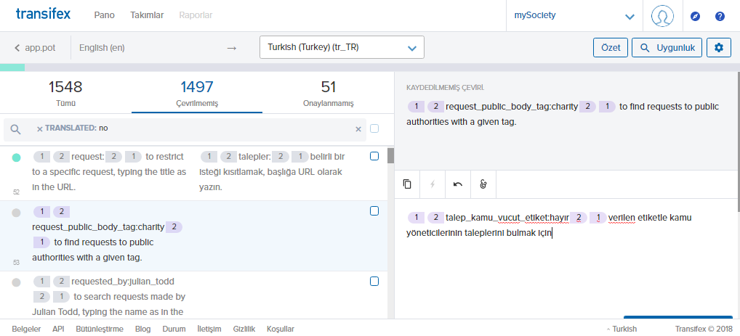Click the string list scrollbar thumb
Viewport: 740px width, 336px height.
tap(390, 155)
